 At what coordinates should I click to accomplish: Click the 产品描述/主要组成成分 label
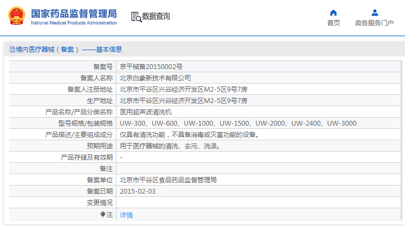79,135
